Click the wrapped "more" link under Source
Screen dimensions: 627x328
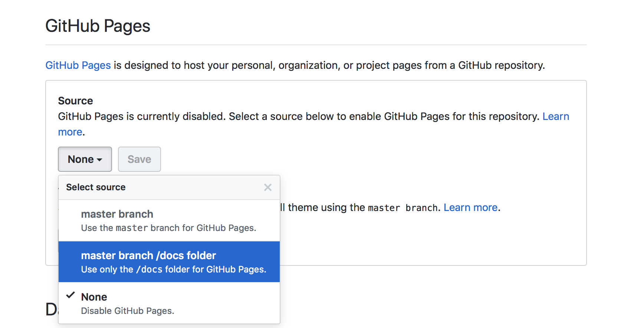(70, 132)
